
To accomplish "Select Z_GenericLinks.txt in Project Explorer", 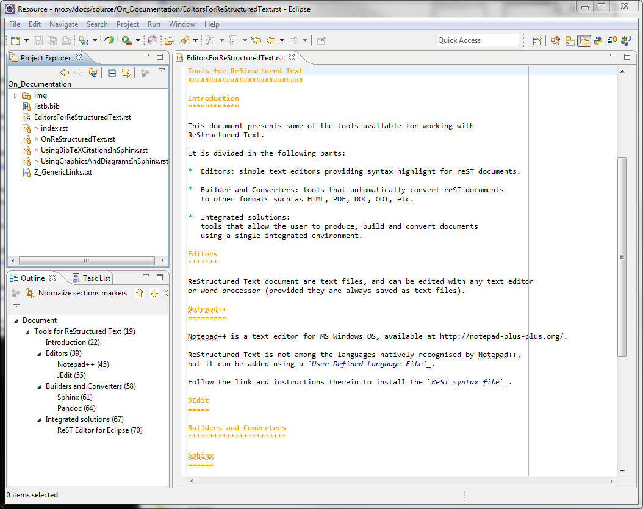I will (x=63, y=172).
